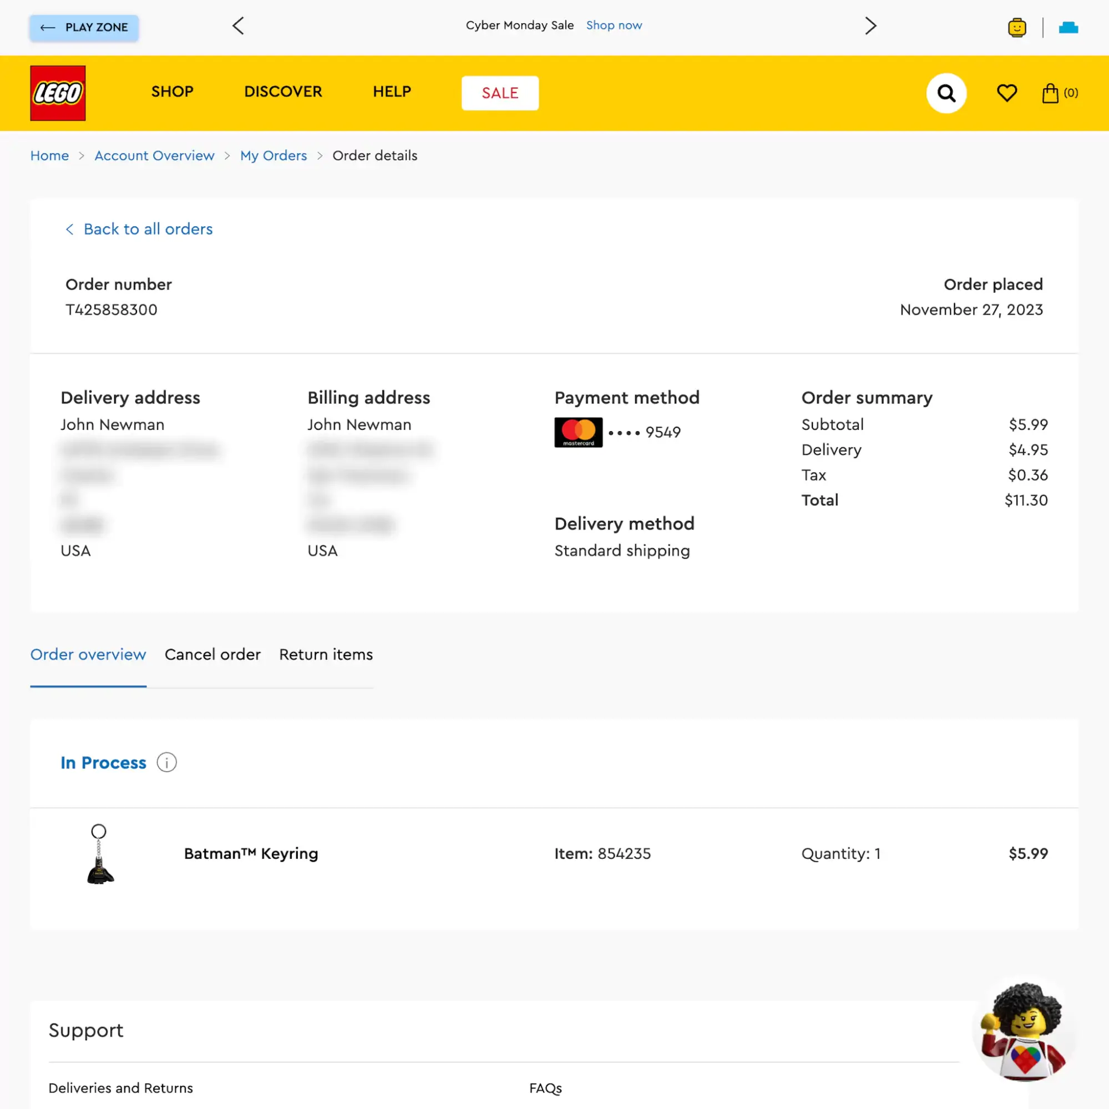
Task: Go back to PLAY ZONE
Action: 84,28
